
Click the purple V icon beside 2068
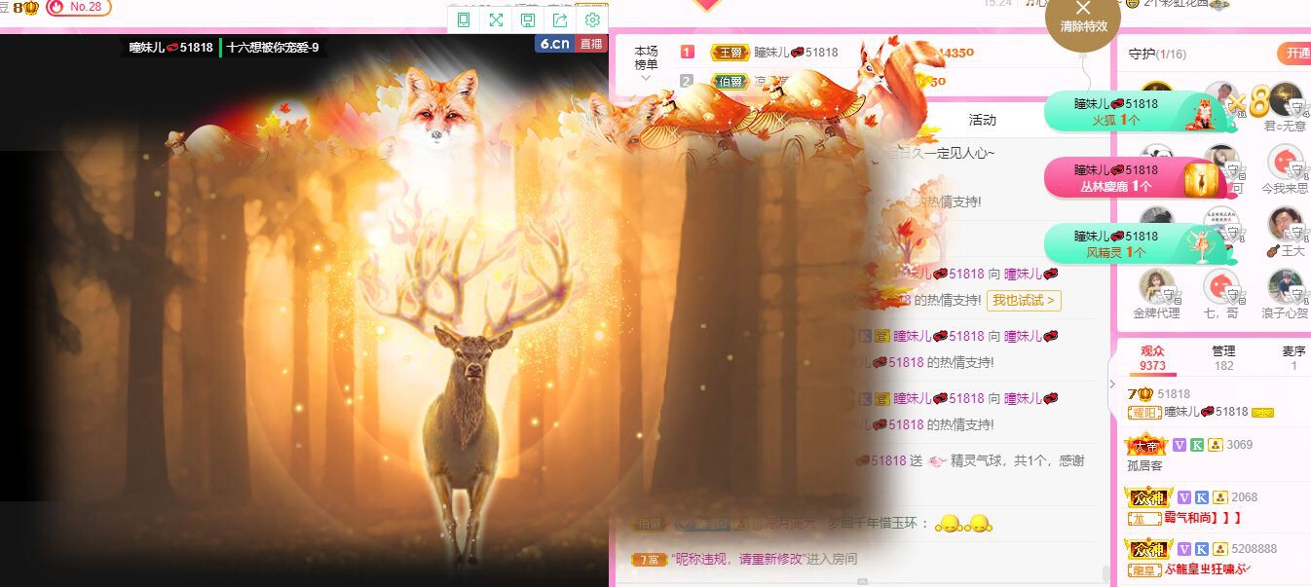coord(1184,497)
